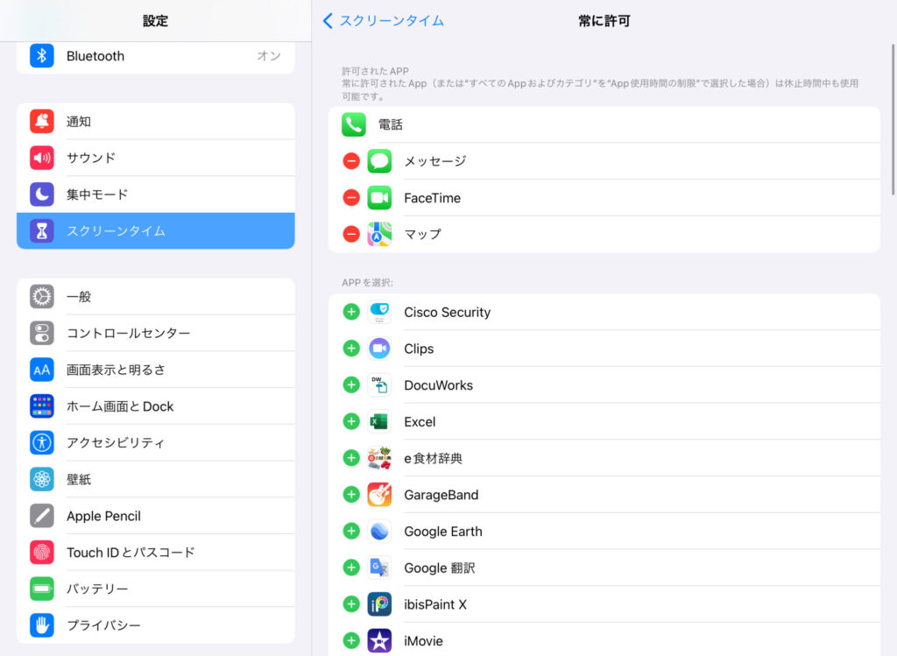Screen dimensions: 897x656
Task: Add Google 翻訳 with green plus button
Action: [x=351, y=568]
